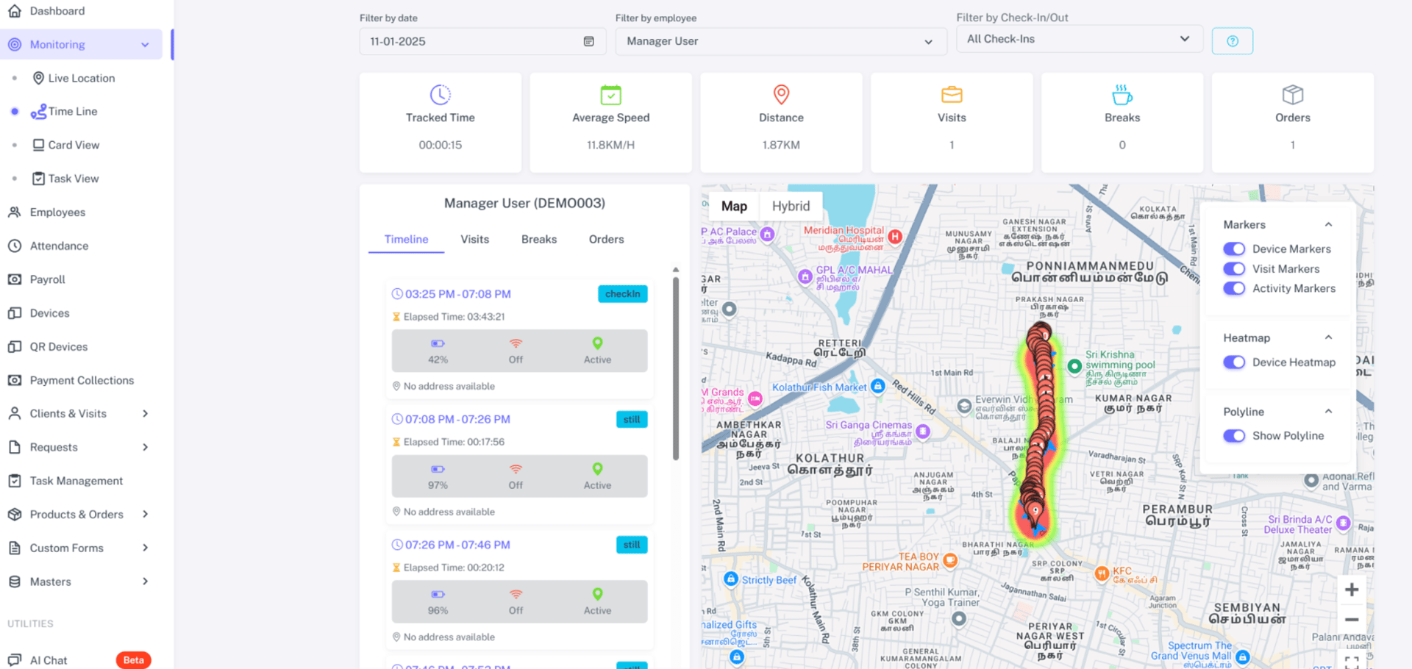This screenshot has height=669, width=1412.
Task: Expand Products & Orders submenu
Action: point(145,515)
